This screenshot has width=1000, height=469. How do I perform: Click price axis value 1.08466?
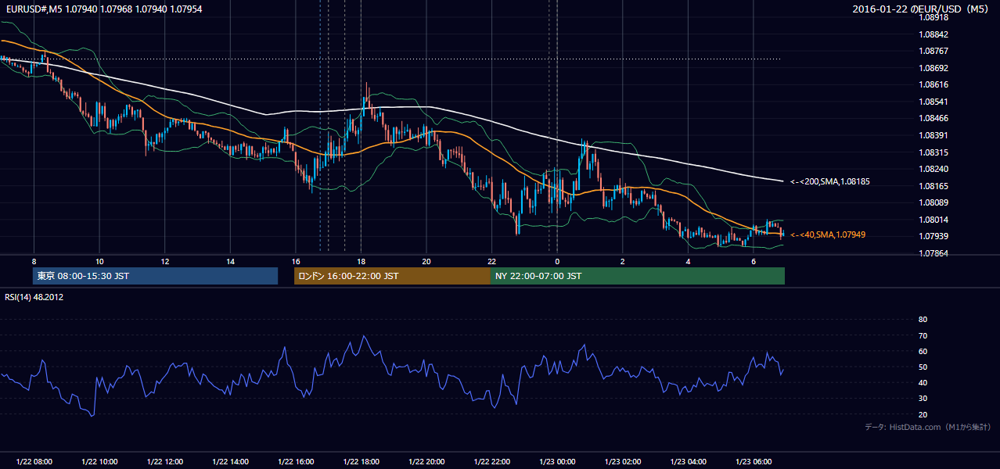click(933, 118)
